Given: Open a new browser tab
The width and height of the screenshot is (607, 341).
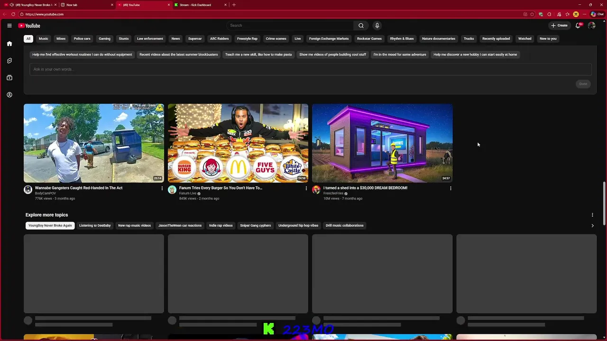Looking at the screenshot, I should click(x=234, y=5).
